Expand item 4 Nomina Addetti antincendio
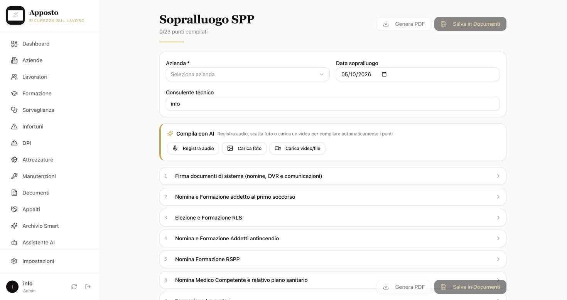Image resolution: width=567 pixels, height=300 pixels. coord(332,238)
